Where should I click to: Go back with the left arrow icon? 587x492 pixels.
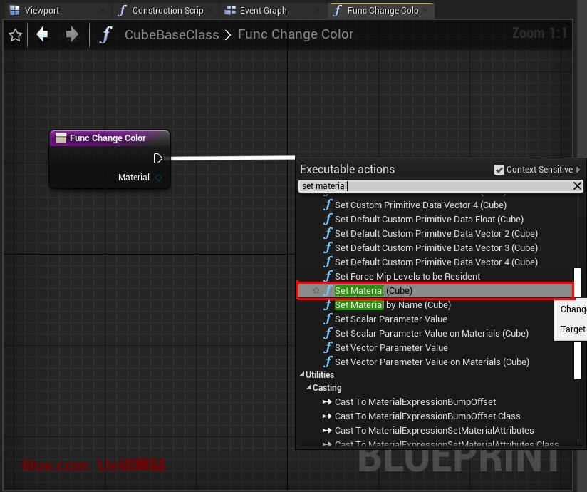click(x=43, y=34)
